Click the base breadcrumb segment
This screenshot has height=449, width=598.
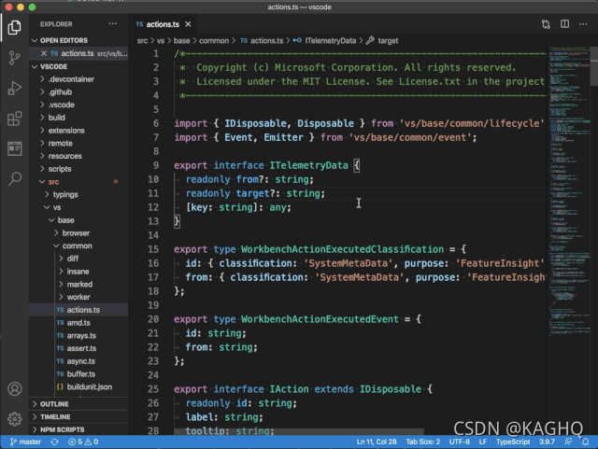point(182,41)
